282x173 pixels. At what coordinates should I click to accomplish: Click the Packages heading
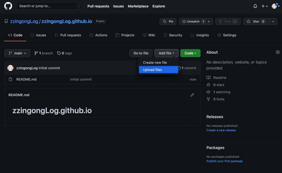(215, 147)
